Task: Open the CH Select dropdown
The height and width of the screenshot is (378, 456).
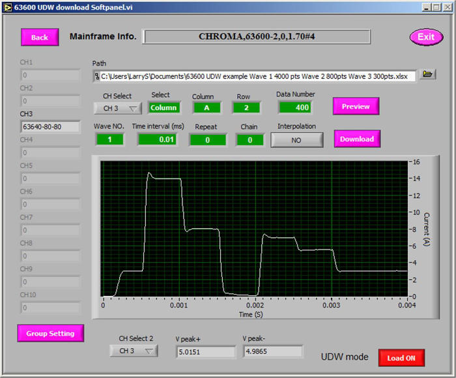Action: [x=117, y=108]
